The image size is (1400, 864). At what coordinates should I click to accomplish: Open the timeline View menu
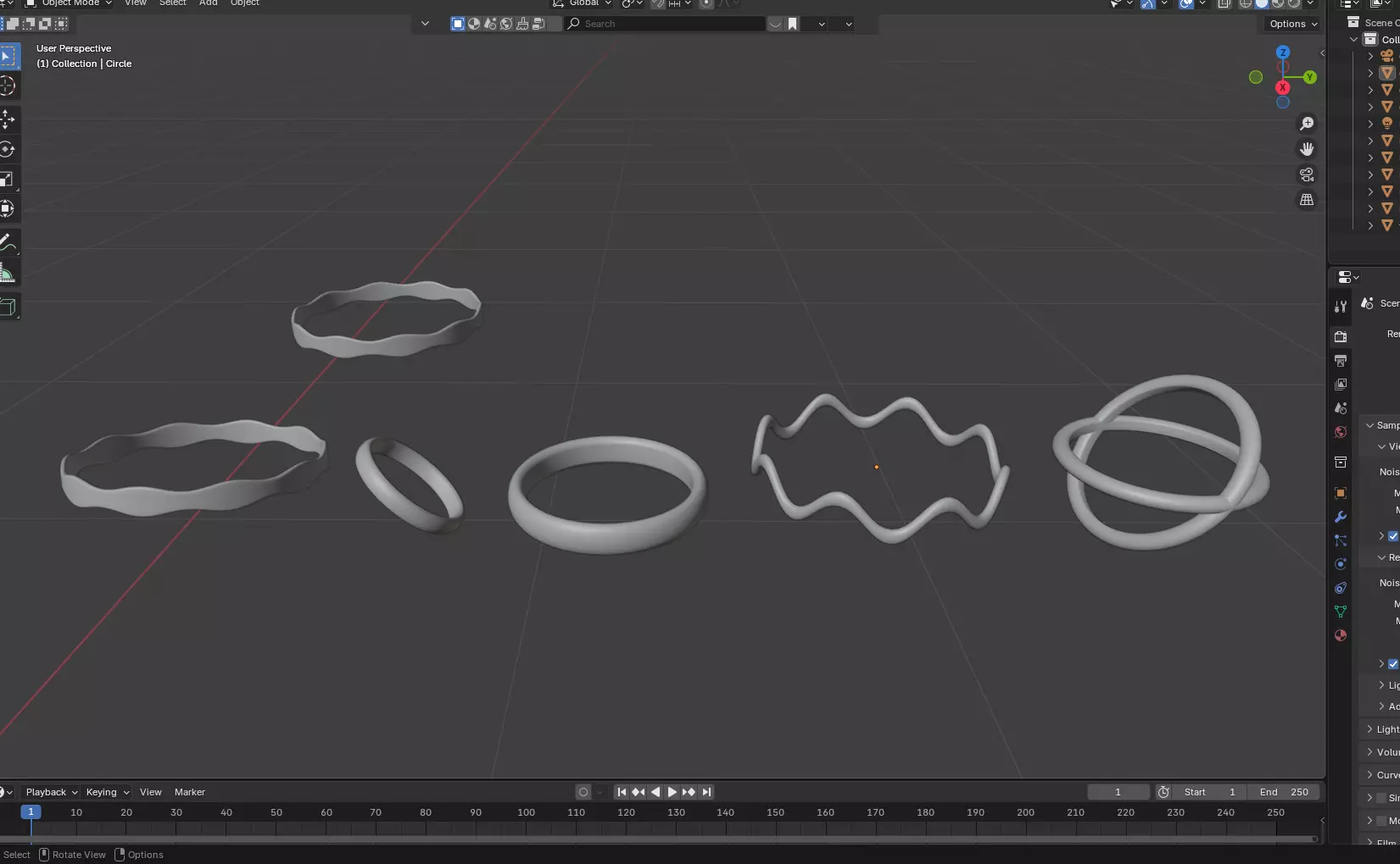click(x=151, y=792)
